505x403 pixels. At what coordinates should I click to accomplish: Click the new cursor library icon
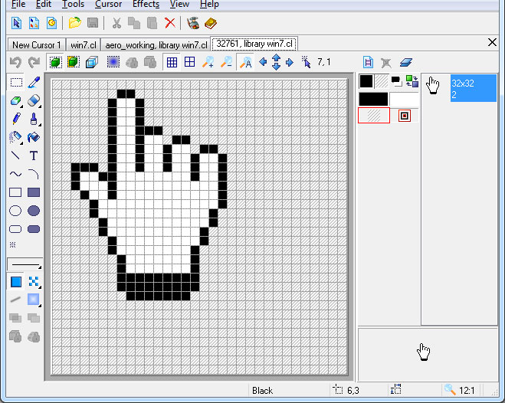52,23
